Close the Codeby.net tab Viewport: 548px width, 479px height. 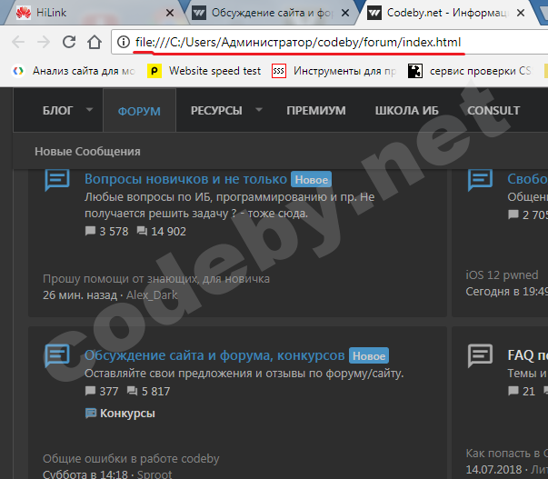pos(521,14)
